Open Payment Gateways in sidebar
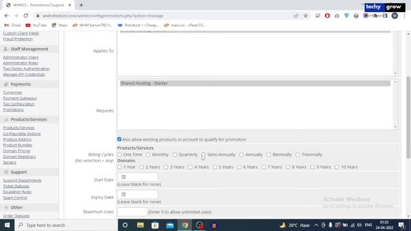The image size is (411, 231). coord(20,98)
